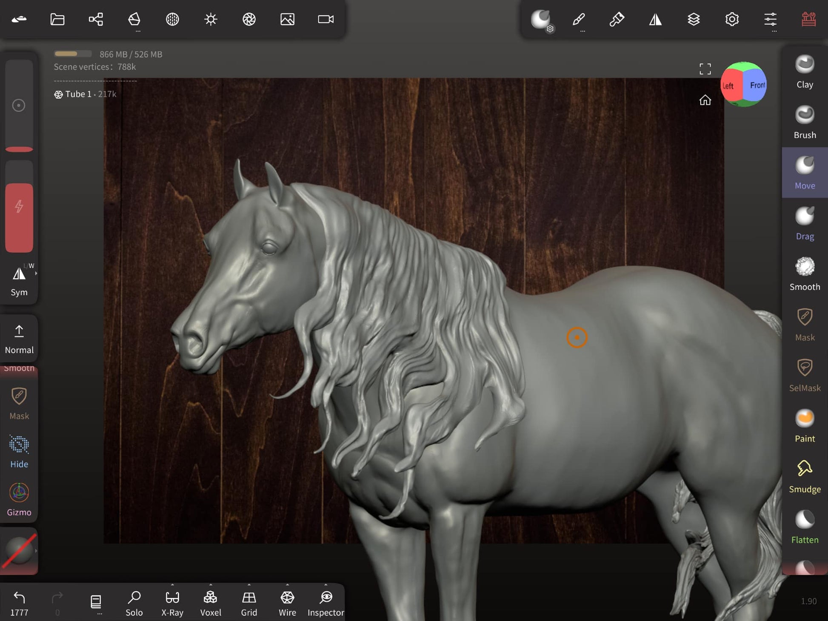Open the scene hierarchy menu
Image resolution: width=828 pixels, height=621 pixels.
[x=96, y=19]
